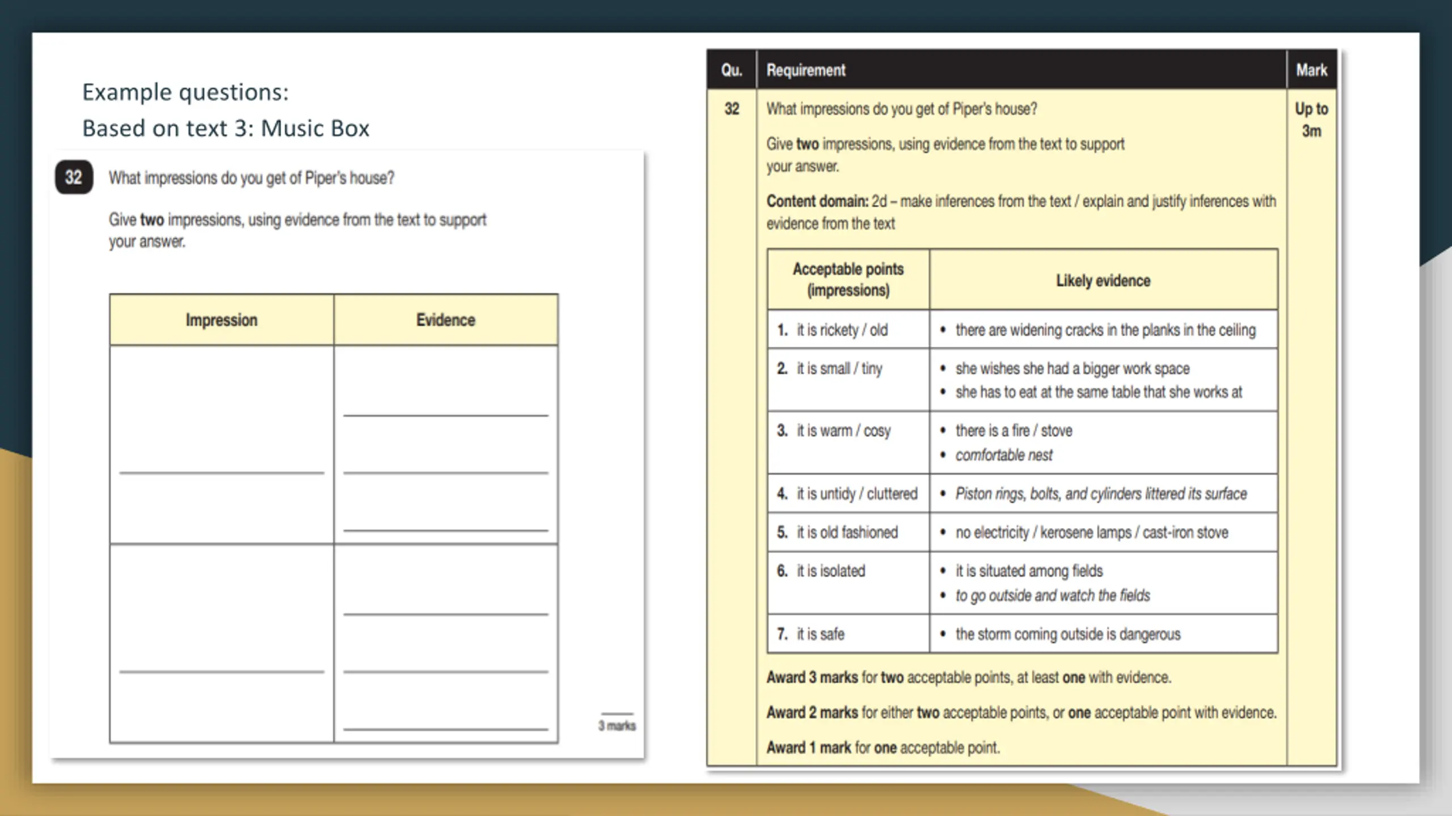Click the second Evidence answer cell
The height and width of the screenshot is (816, 1452).
[x=446, y=643]
